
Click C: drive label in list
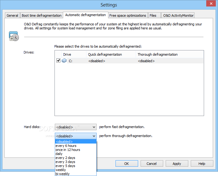coord(71,61)
